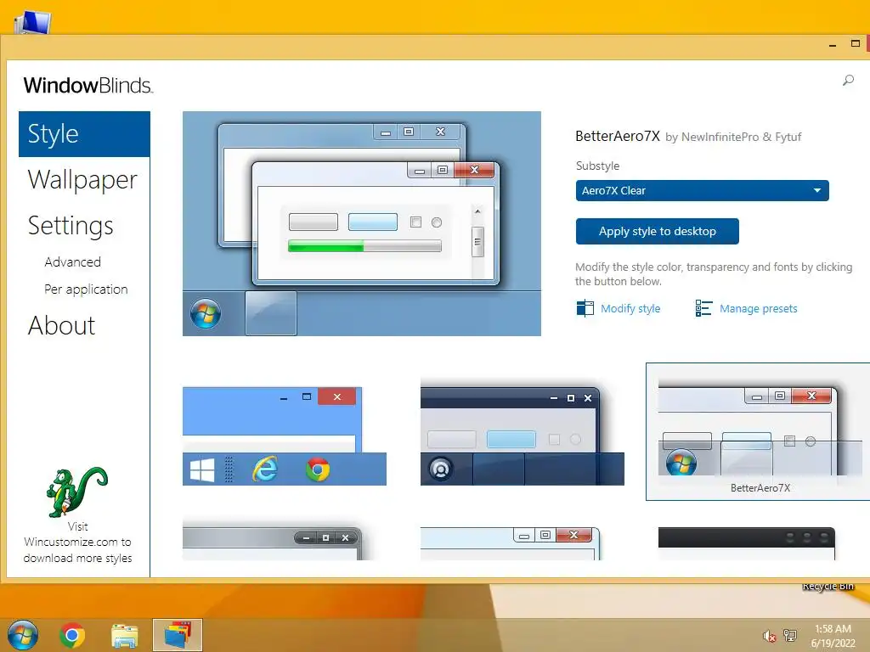Click the WindowBlinds taskbar icon

[x=178, y=635]
